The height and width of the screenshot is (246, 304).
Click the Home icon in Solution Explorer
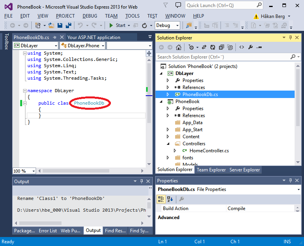pyautogui.click(x=179, y=47)
